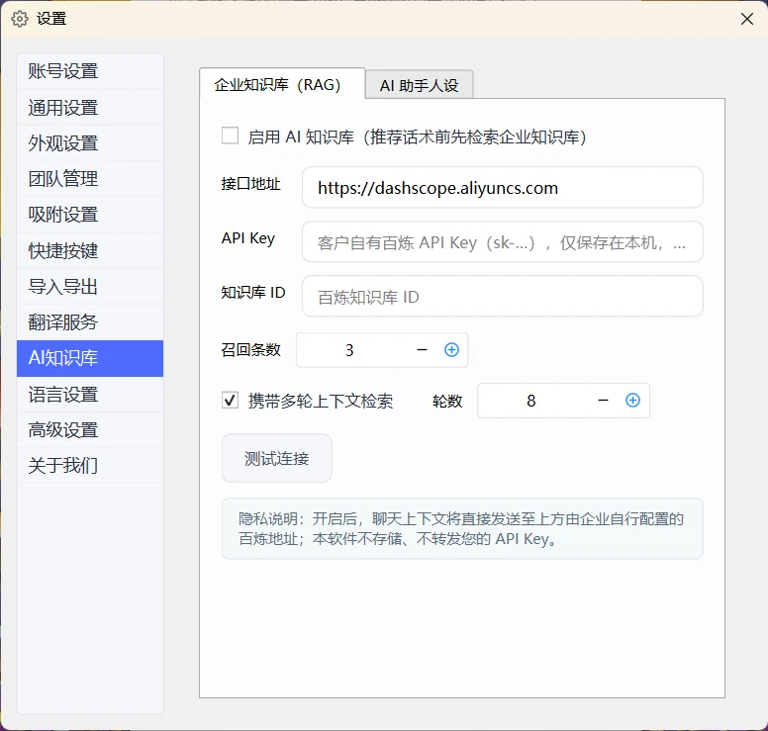Switch to AI 助手人设 tab
This screenshot has height=731, width=768.
(x=420, y=85)
